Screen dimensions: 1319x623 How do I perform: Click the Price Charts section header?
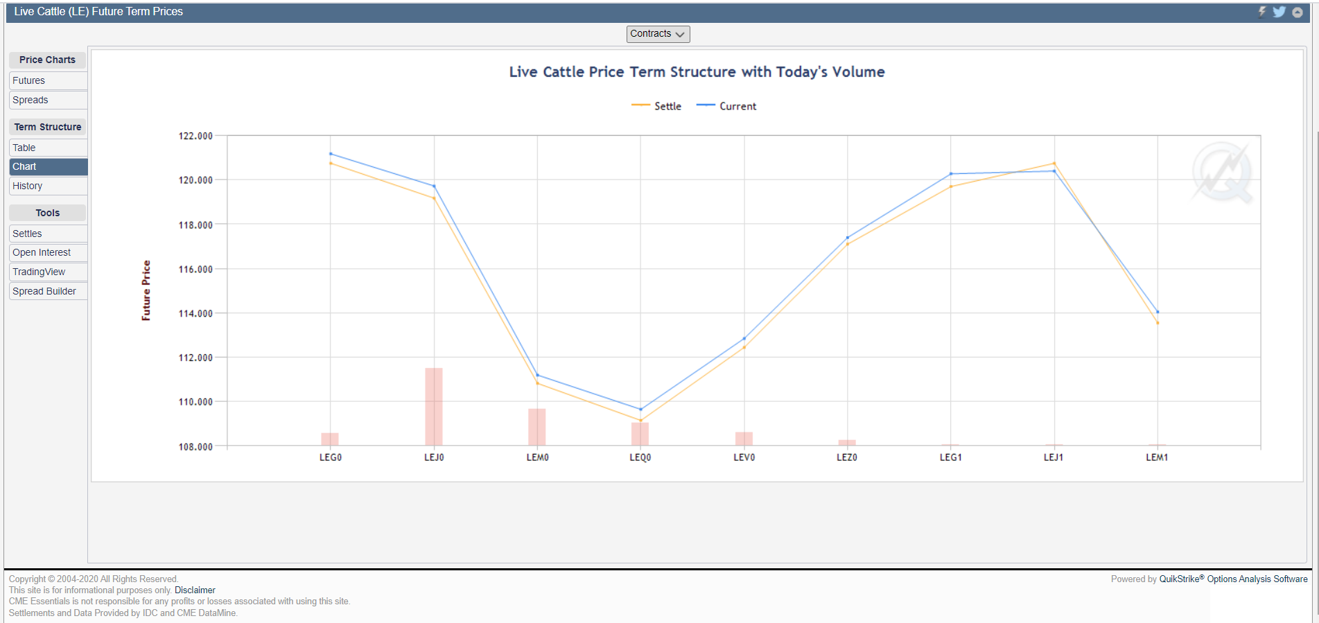pos(47,60)
